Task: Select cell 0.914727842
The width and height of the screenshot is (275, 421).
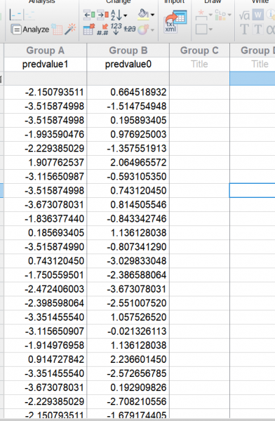Action: pyautogui.click(x=45, y=359)
